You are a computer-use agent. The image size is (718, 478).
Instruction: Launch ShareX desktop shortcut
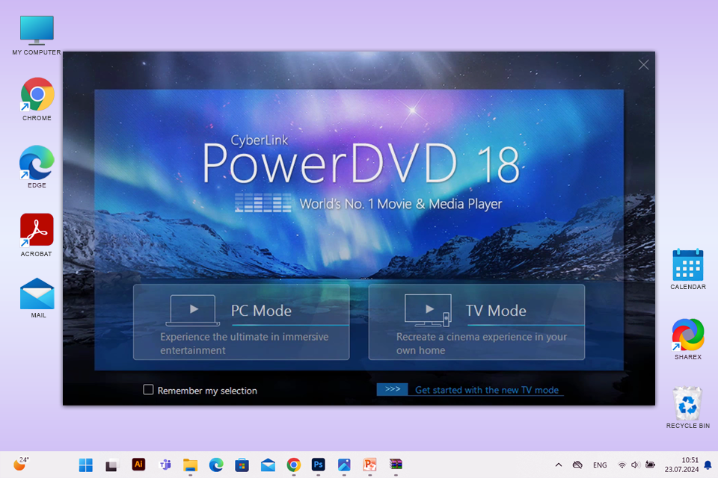688,339
